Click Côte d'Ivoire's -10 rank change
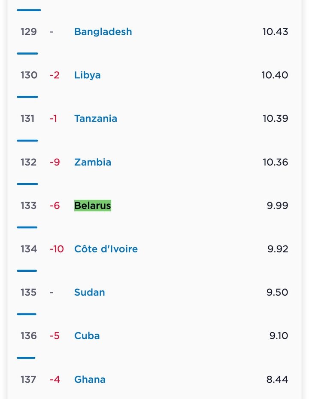Viewport: 309px width, 399px height. pyautogui.click(x=57, y=249)
